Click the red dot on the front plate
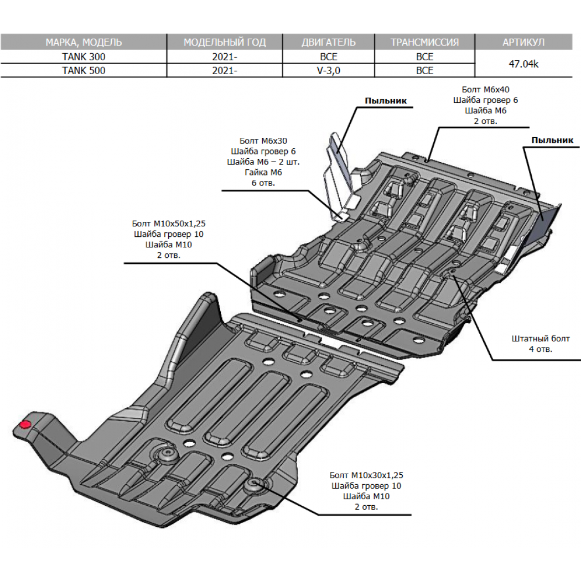Screen dimensions: 581x581 (x=25, y=425)
